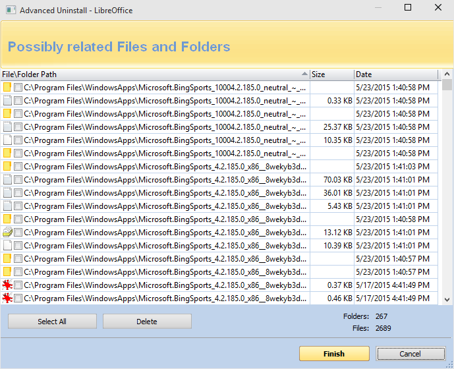This screenshot has width=454, height=369.
Task: Click the file icon of the 25.37 KB row
Action: (x=7, y=127)
